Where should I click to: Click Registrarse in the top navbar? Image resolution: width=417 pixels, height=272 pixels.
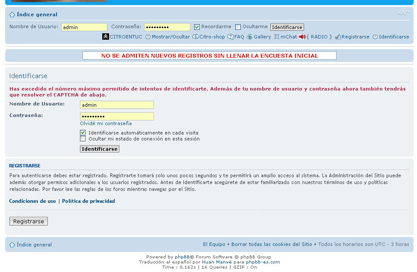pos(355,37)
